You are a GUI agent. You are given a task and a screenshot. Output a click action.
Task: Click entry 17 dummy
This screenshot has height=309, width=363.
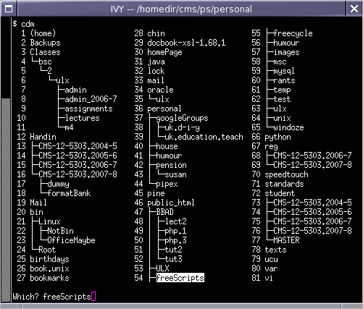tap(58, 184)
